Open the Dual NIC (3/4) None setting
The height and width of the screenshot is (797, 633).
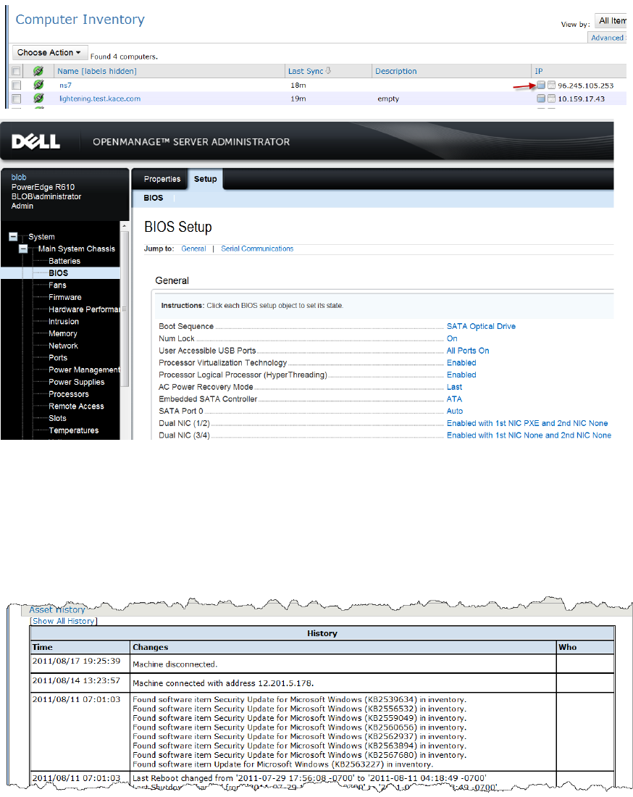529,435
